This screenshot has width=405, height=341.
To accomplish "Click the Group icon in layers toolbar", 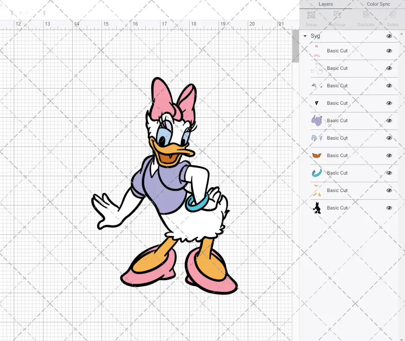I will coord(311,15).
